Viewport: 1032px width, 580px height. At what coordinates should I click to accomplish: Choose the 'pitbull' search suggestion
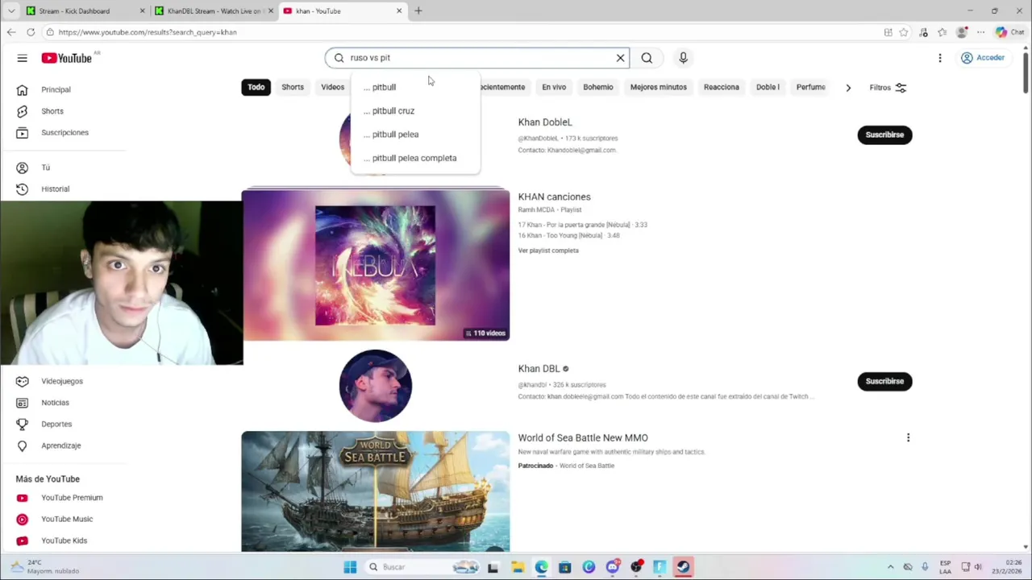(x=415, y=87)
